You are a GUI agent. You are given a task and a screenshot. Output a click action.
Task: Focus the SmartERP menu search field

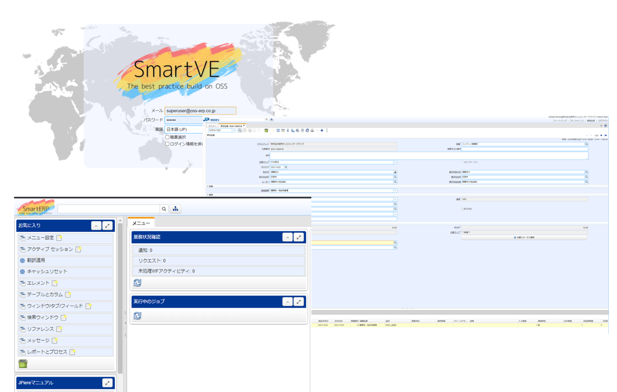(x=109, y=209)
